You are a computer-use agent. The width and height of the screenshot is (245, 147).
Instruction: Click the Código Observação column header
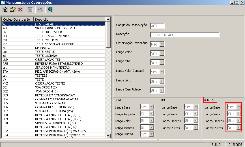tap(18, 19)
